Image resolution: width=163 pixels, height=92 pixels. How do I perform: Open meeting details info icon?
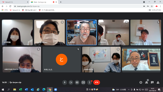(x=141, y=82)
